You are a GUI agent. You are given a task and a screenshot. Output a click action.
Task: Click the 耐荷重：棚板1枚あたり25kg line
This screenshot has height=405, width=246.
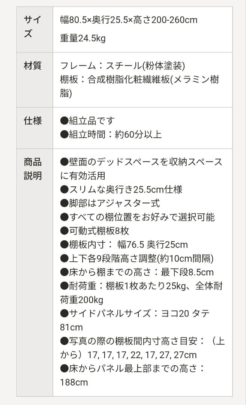141,286
